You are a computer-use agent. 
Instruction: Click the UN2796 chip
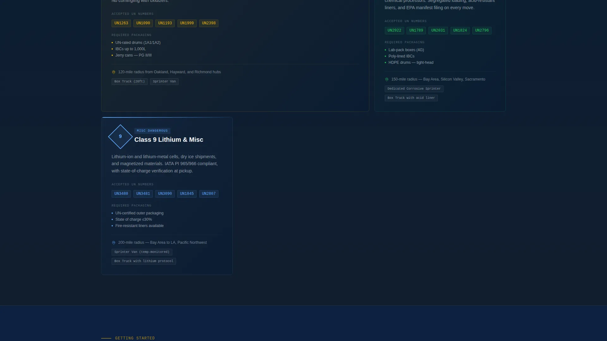tap(482, 31)
